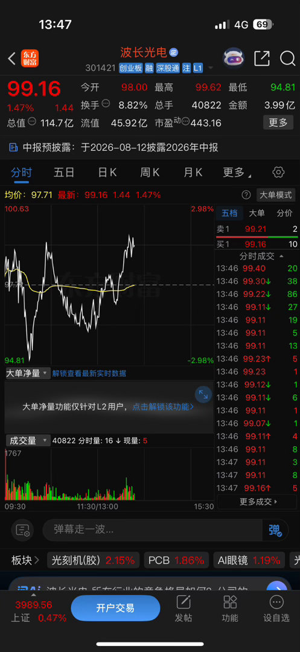Switch to the 日K tab
This screenshot has width=300, height=652.
(x=107, y=172)
